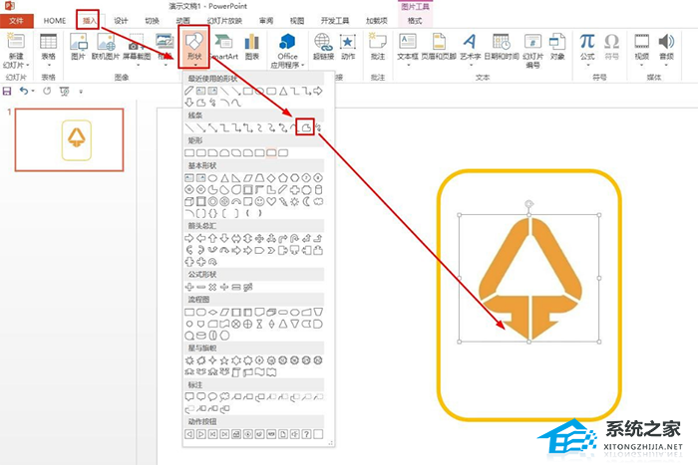Open Office 应用程序 store icon
698x465 pixels.
(x=288, y=47)
